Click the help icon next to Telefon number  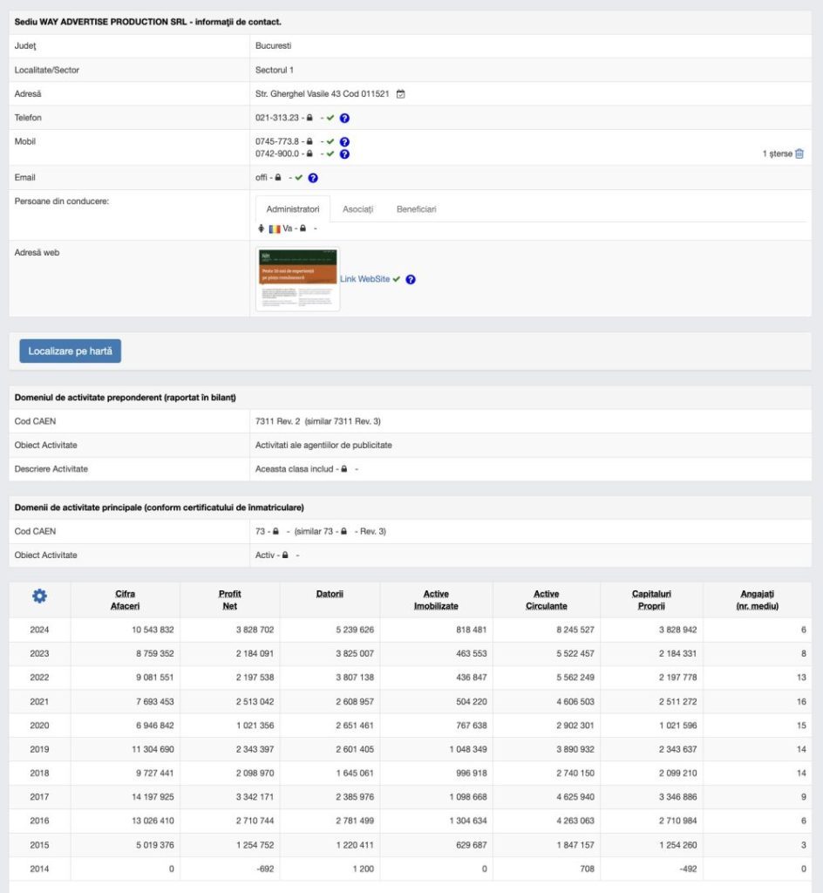click(345, 118)
